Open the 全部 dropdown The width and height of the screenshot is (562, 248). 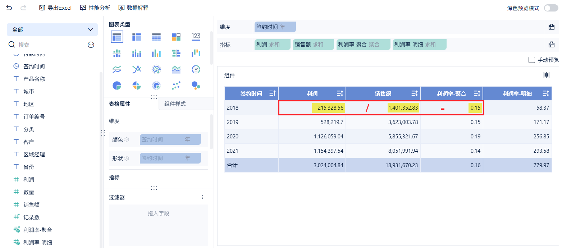pyautogui.click(x=52, y=30)
